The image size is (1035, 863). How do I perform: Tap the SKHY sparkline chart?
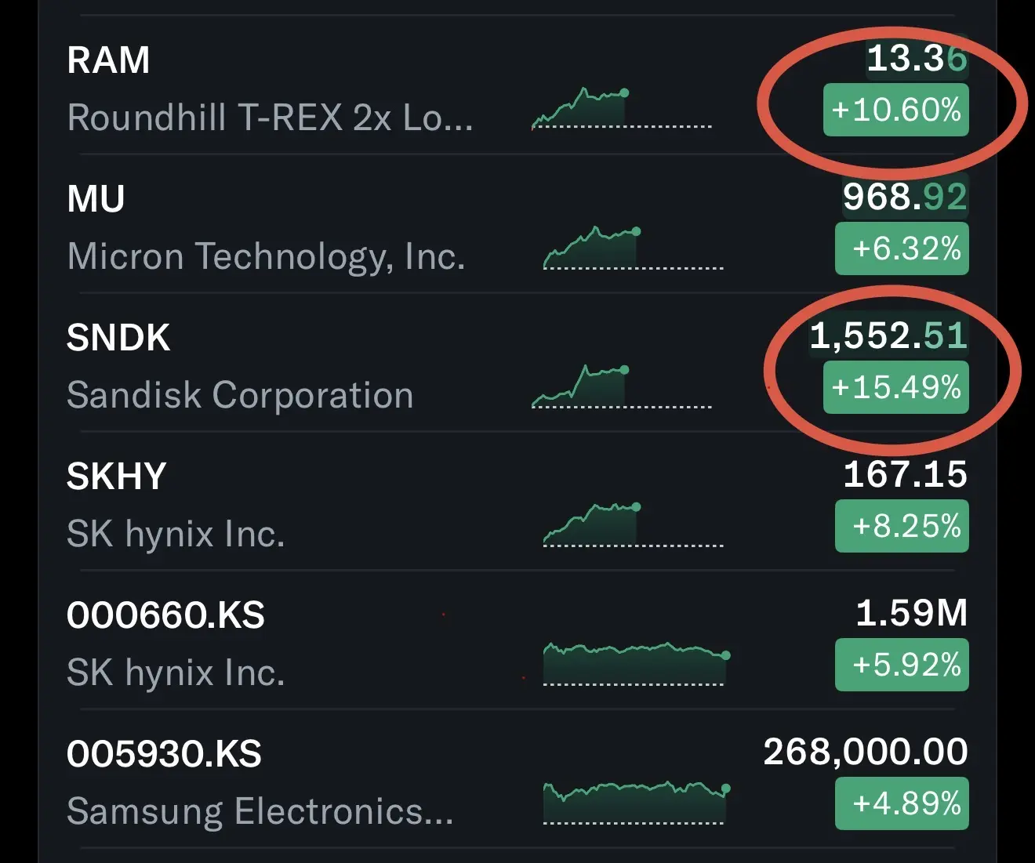[633, 524]
